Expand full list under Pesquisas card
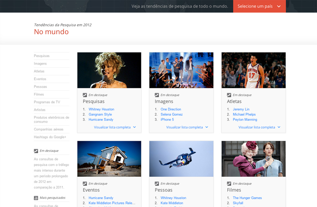Screen dimensions: 317x207 click(115, 127)
